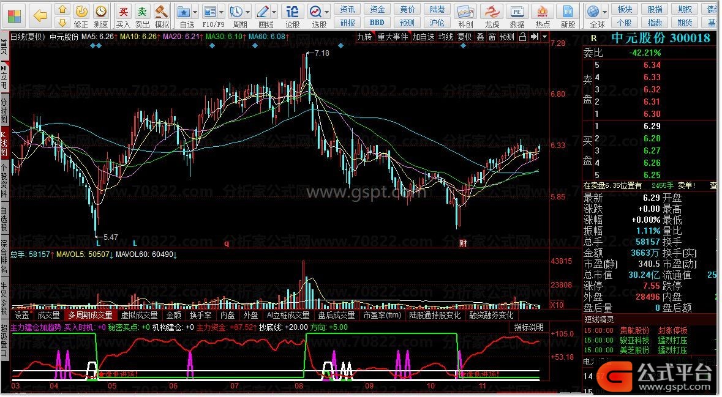The height and width of the screenshot is (397, 722).
Task: Click the 资讯 news button
Action: [x=347, y=9]
